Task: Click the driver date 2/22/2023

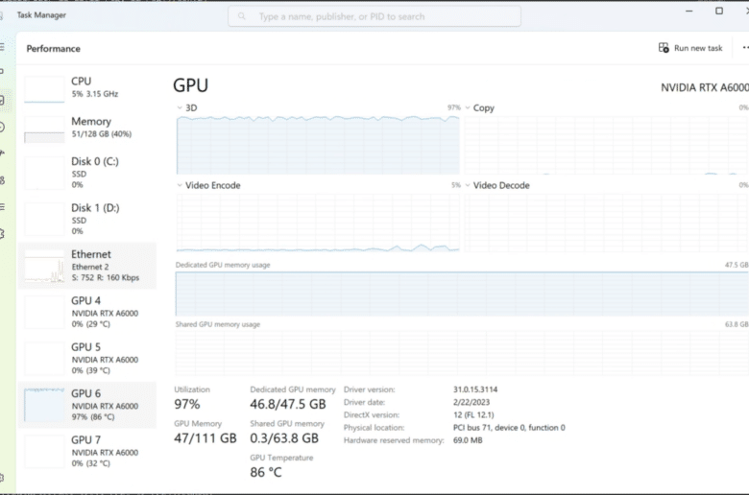Action: click(471, 402)
